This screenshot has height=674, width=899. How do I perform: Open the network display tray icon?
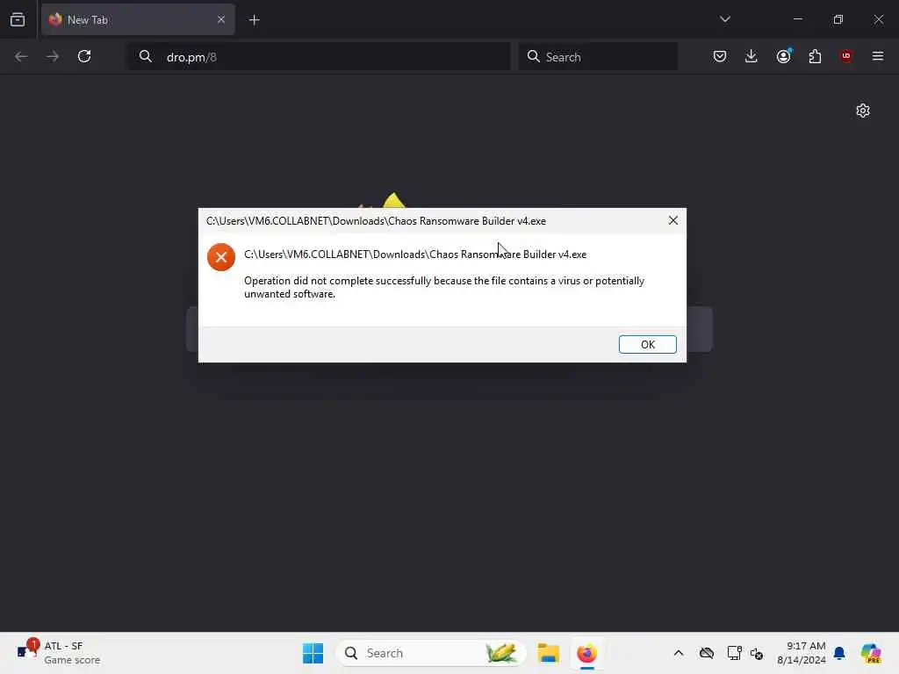(734, 653)
